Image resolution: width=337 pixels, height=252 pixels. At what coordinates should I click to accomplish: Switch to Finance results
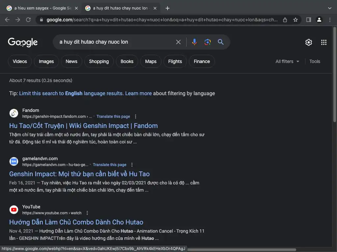[x=202, y=61]
